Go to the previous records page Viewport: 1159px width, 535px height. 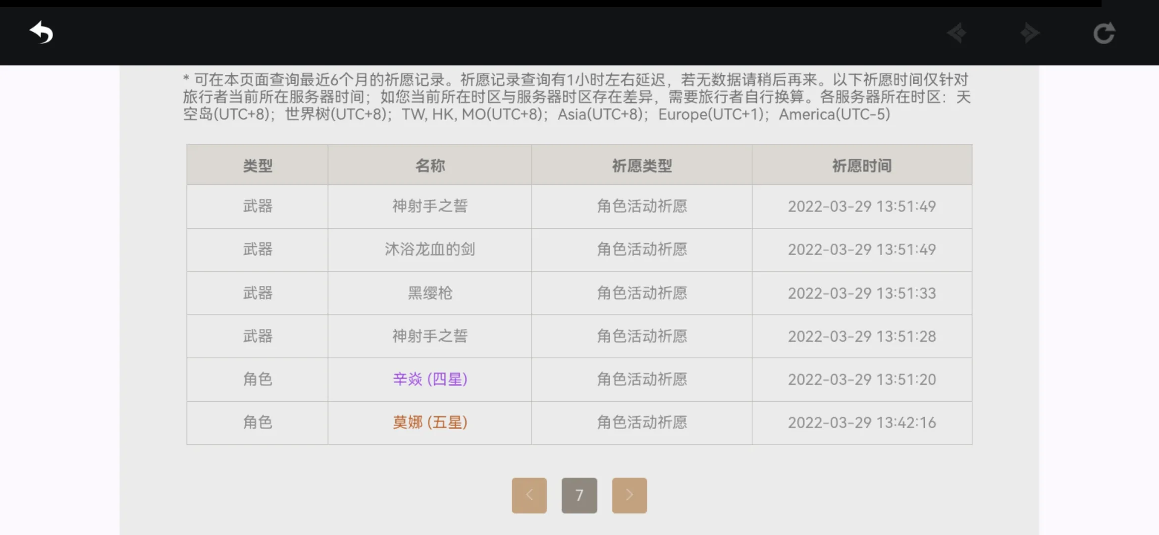pyautogui.click(x=529, y=495)
